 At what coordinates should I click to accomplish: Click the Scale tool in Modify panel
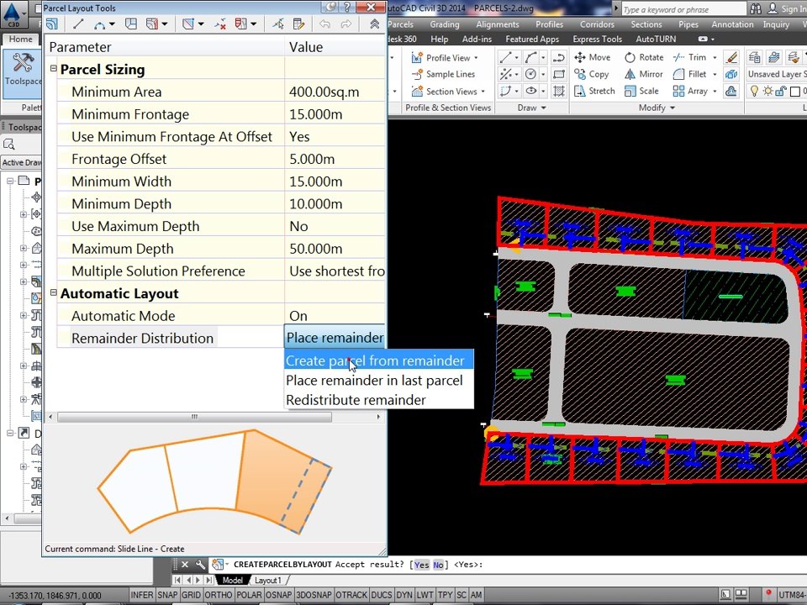pos(641,91)
